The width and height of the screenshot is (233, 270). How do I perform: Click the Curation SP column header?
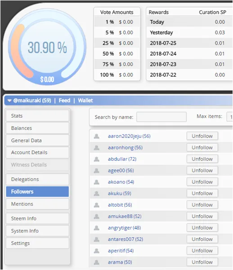click(212, 12)
